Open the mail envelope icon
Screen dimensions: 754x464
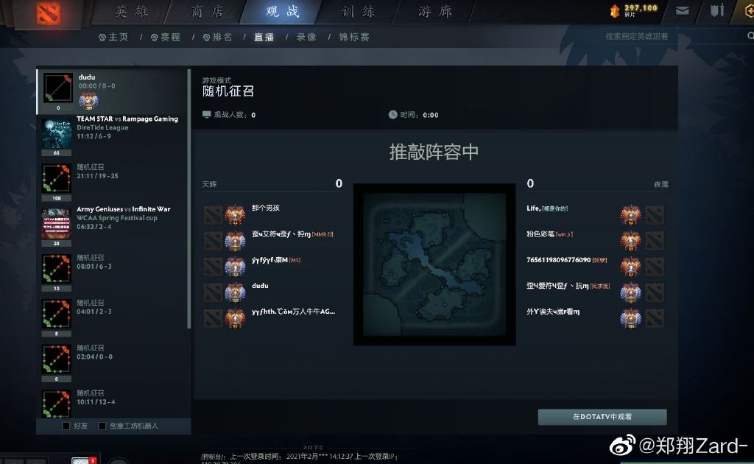682,10
